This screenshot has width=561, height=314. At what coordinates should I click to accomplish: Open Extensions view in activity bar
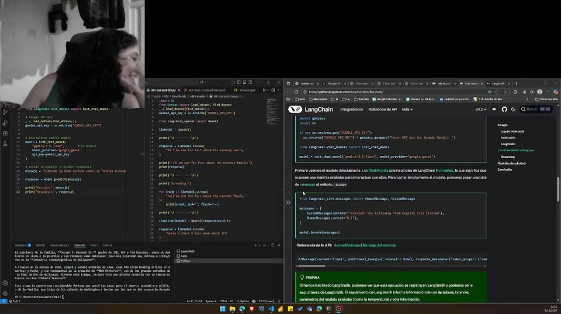coord(5,133)
